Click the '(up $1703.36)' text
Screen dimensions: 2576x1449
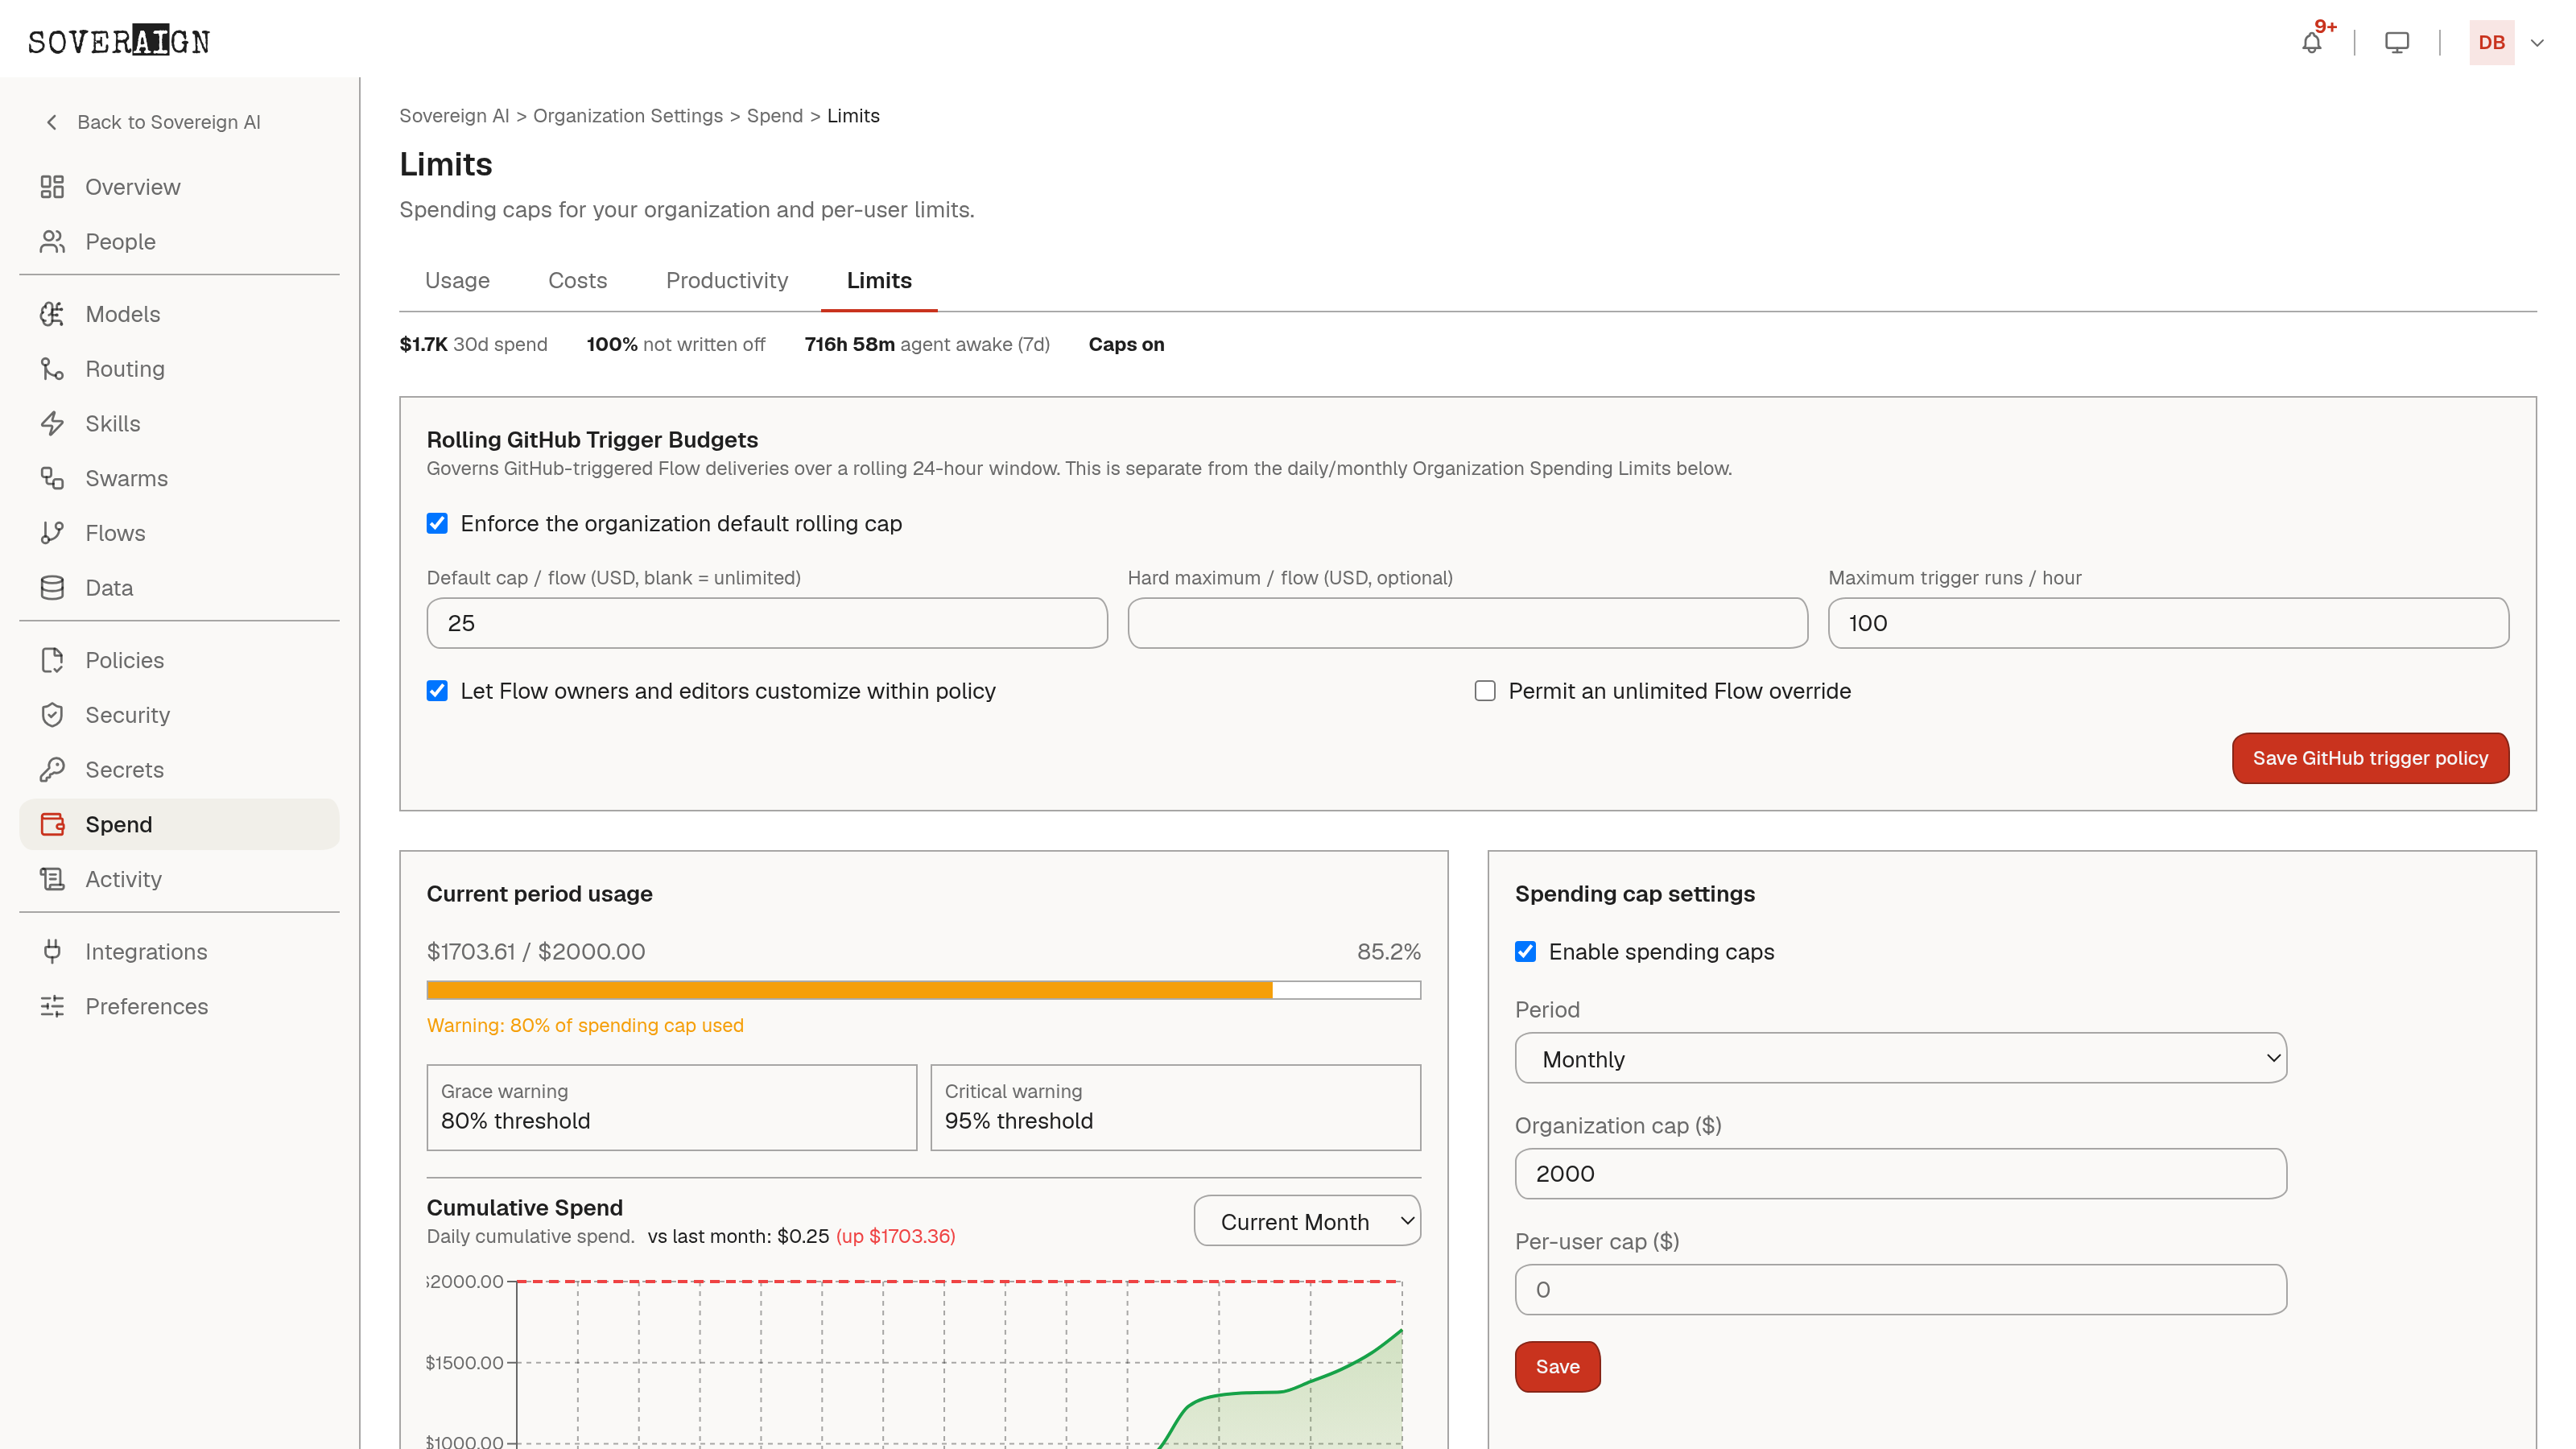coord(895,1237)
